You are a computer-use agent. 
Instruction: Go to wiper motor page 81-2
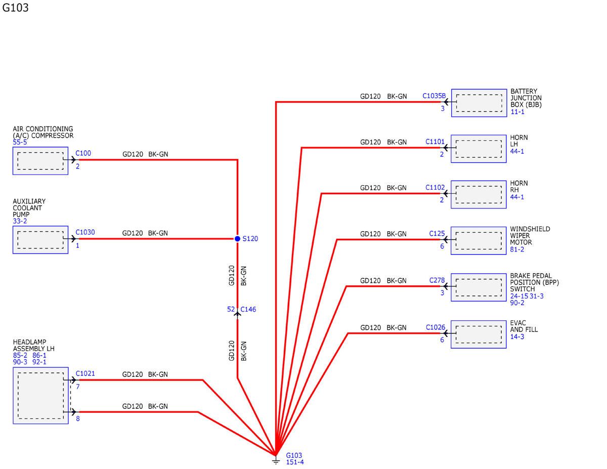pyautogui.click(x=517, y=249)
